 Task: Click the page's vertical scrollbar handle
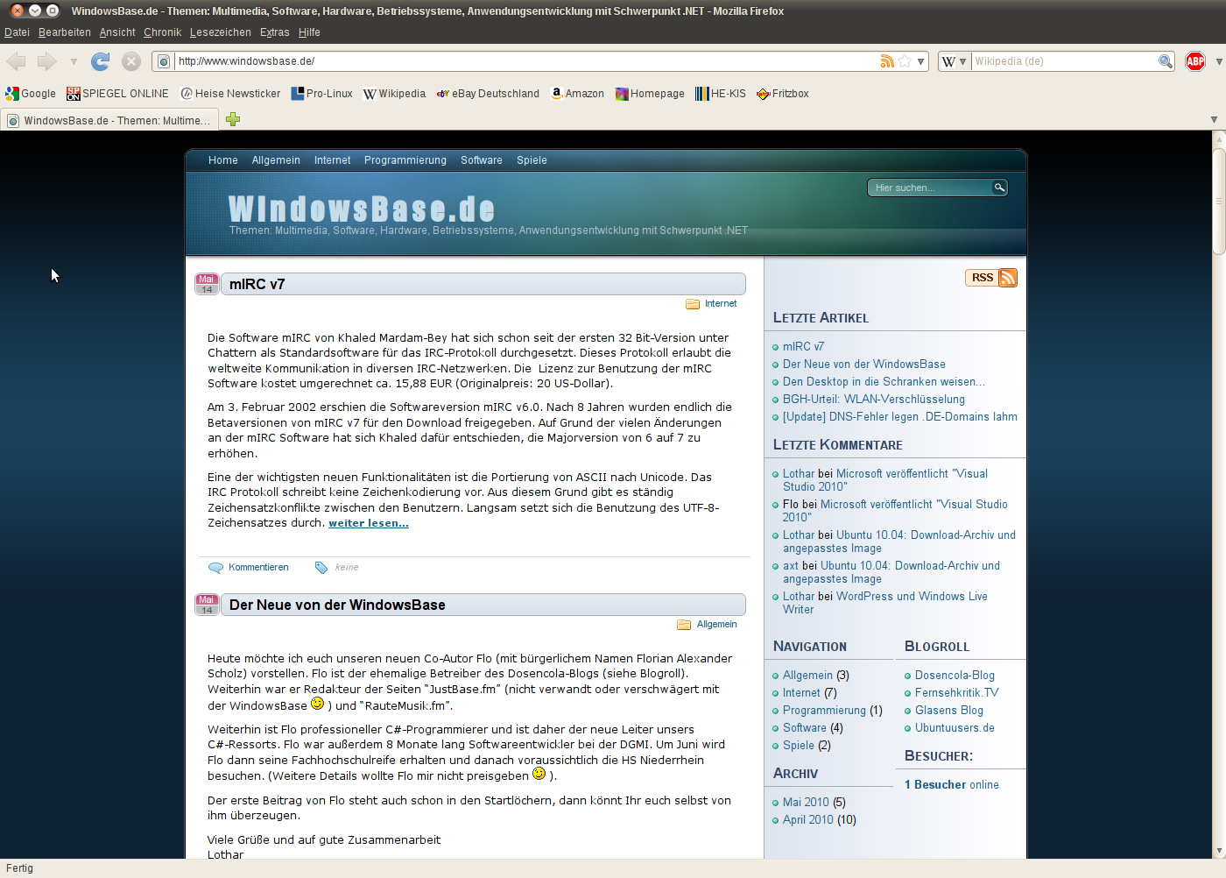tap(1218, 201)
